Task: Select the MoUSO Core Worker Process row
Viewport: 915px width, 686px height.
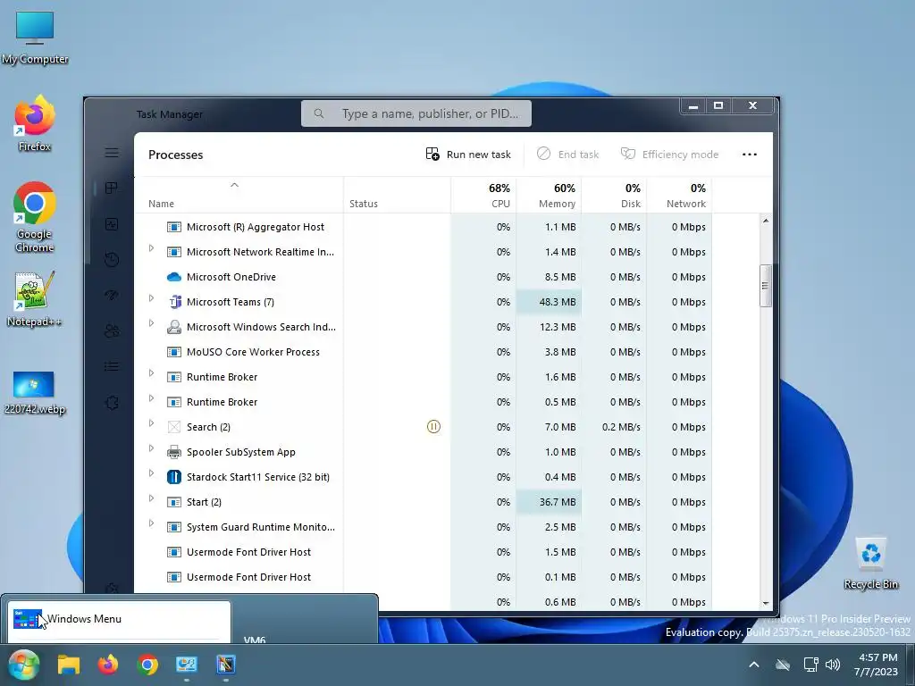Action: (x=424, y=352)
